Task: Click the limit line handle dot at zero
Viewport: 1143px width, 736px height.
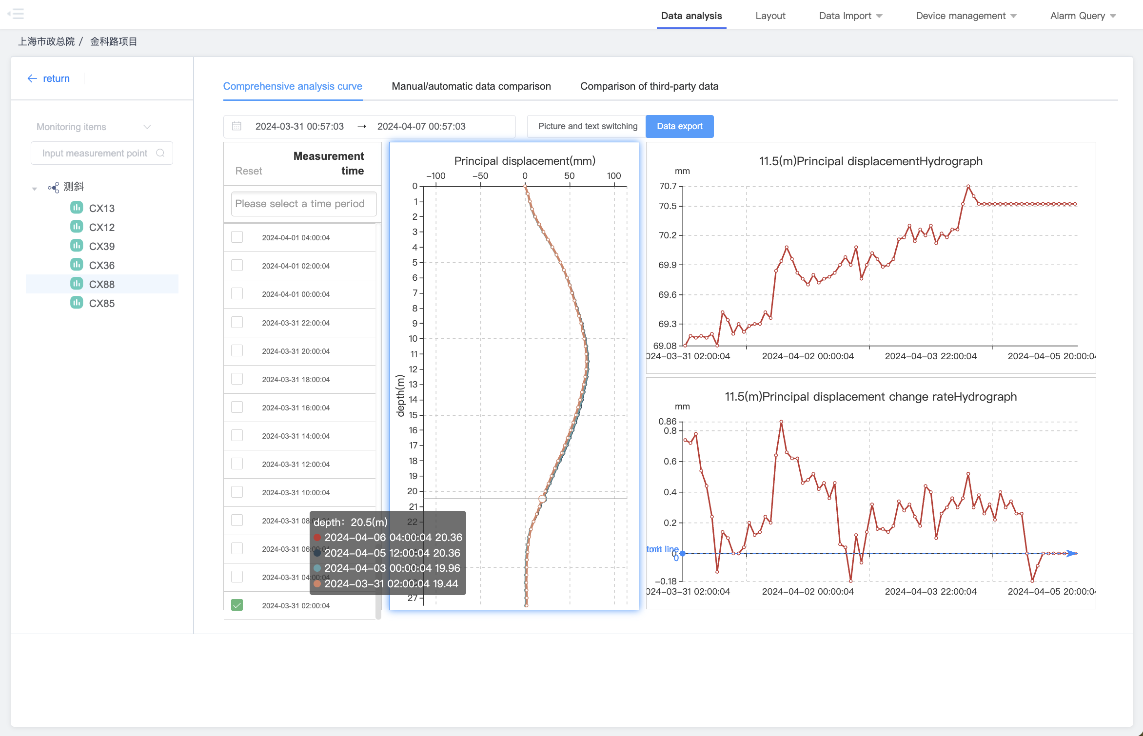Action: [683, 553]
